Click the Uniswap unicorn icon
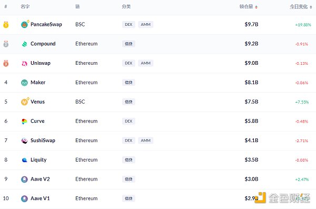 point(24,63)
